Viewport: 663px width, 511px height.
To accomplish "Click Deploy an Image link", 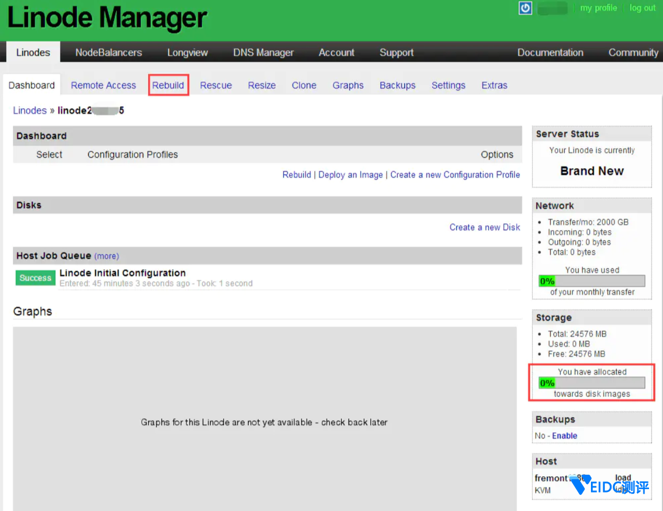I will [350, 175].
